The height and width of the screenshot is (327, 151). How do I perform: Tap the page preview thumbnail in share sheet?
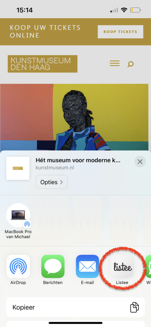[x=18, y=168]
